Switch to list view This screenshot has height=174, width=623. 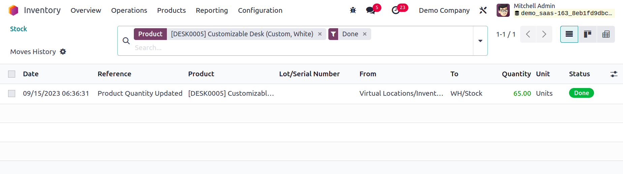click(569, 34)
